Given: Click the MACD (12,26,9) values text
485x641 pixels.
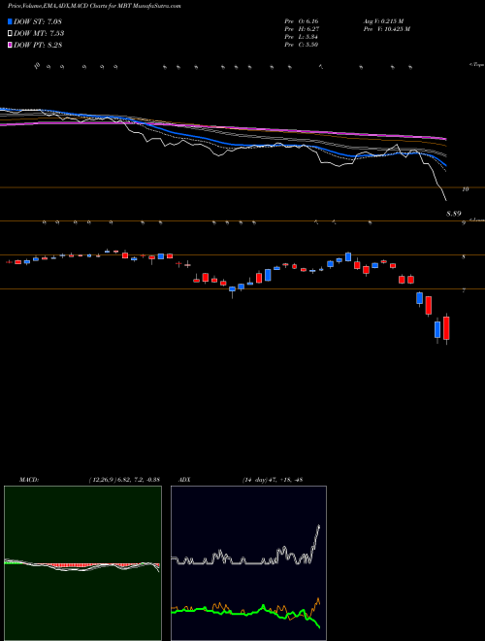Looking at the screenshot, I should click(x=124, y=480).
